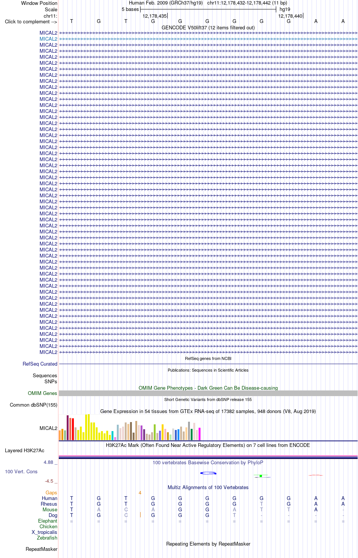
Task: Select the 'Zebrafish' alignment row label
Action: coord(47,538)
